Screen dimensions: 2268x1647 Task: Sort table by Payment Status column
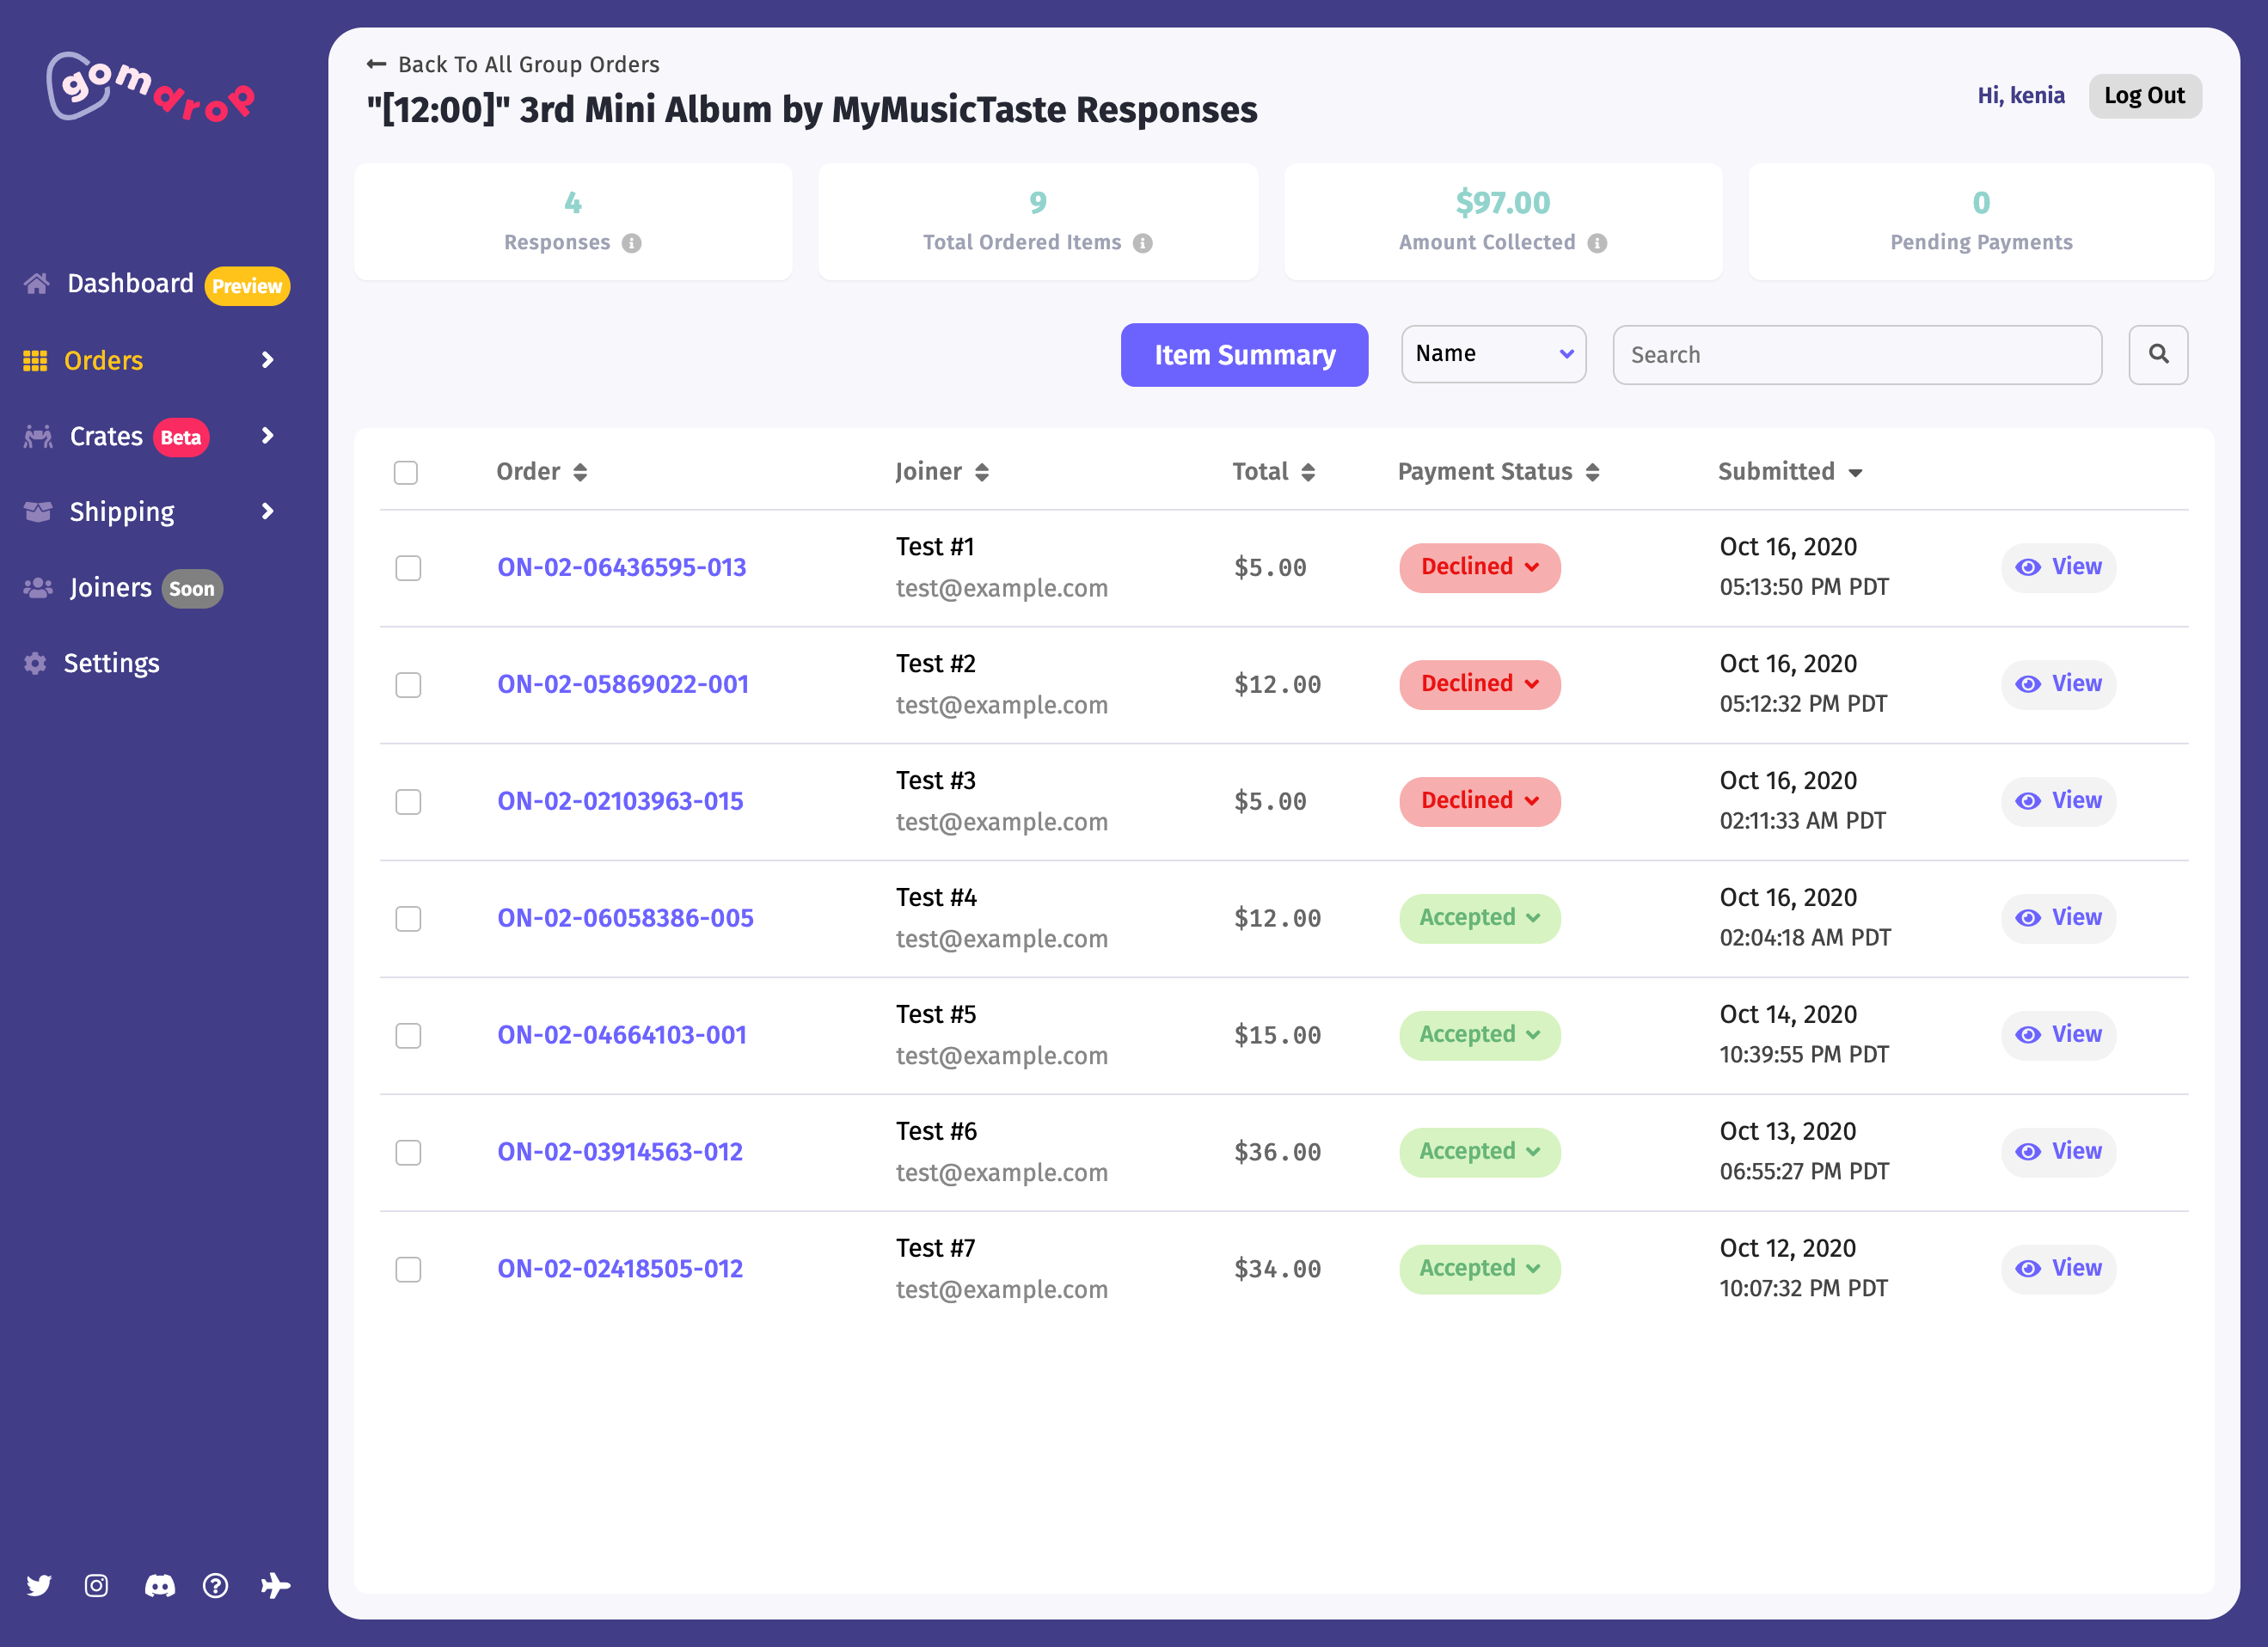pyautogui.click(x=1593, y=472)
